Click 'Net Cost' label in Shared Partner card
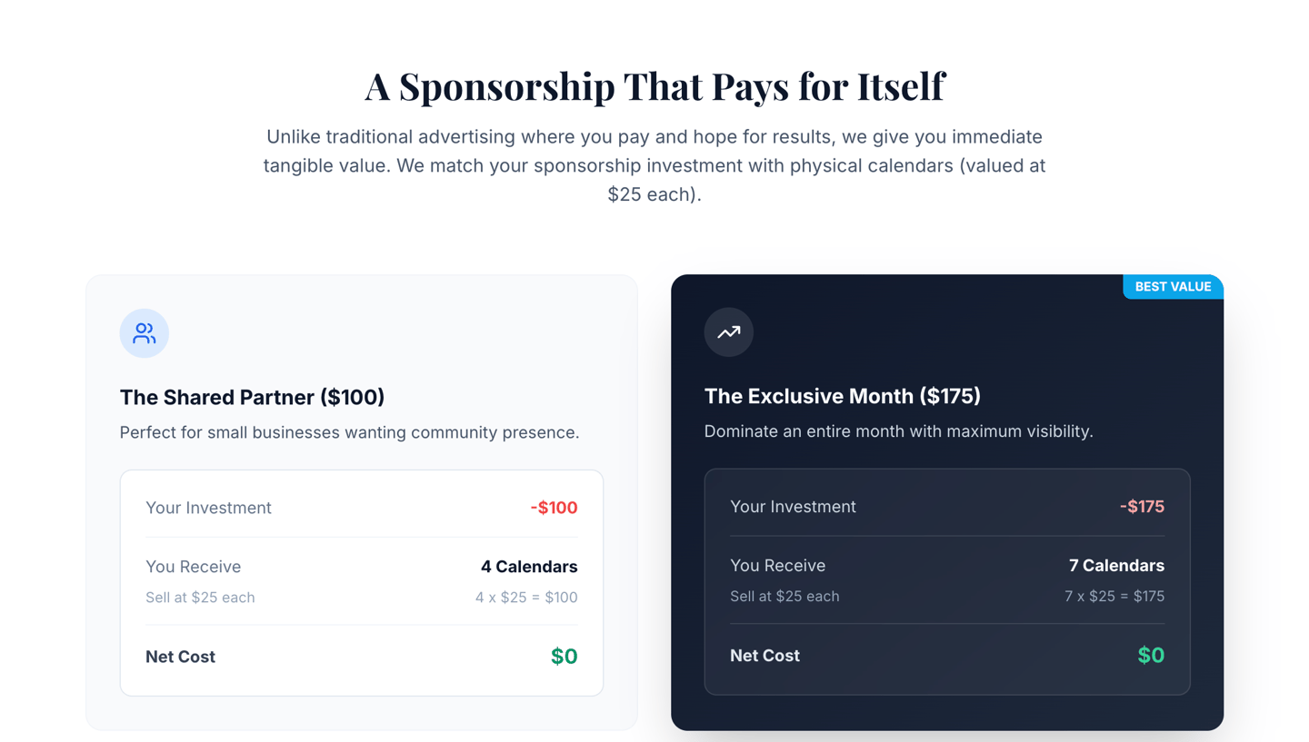1309x742 pixels. click(180, 657)
